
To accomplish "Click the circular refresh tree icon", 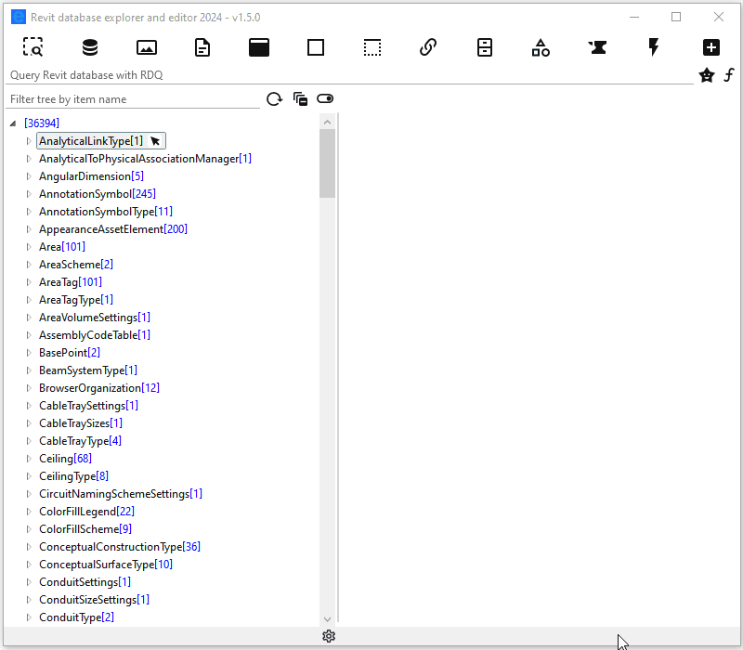I will 274,99.
